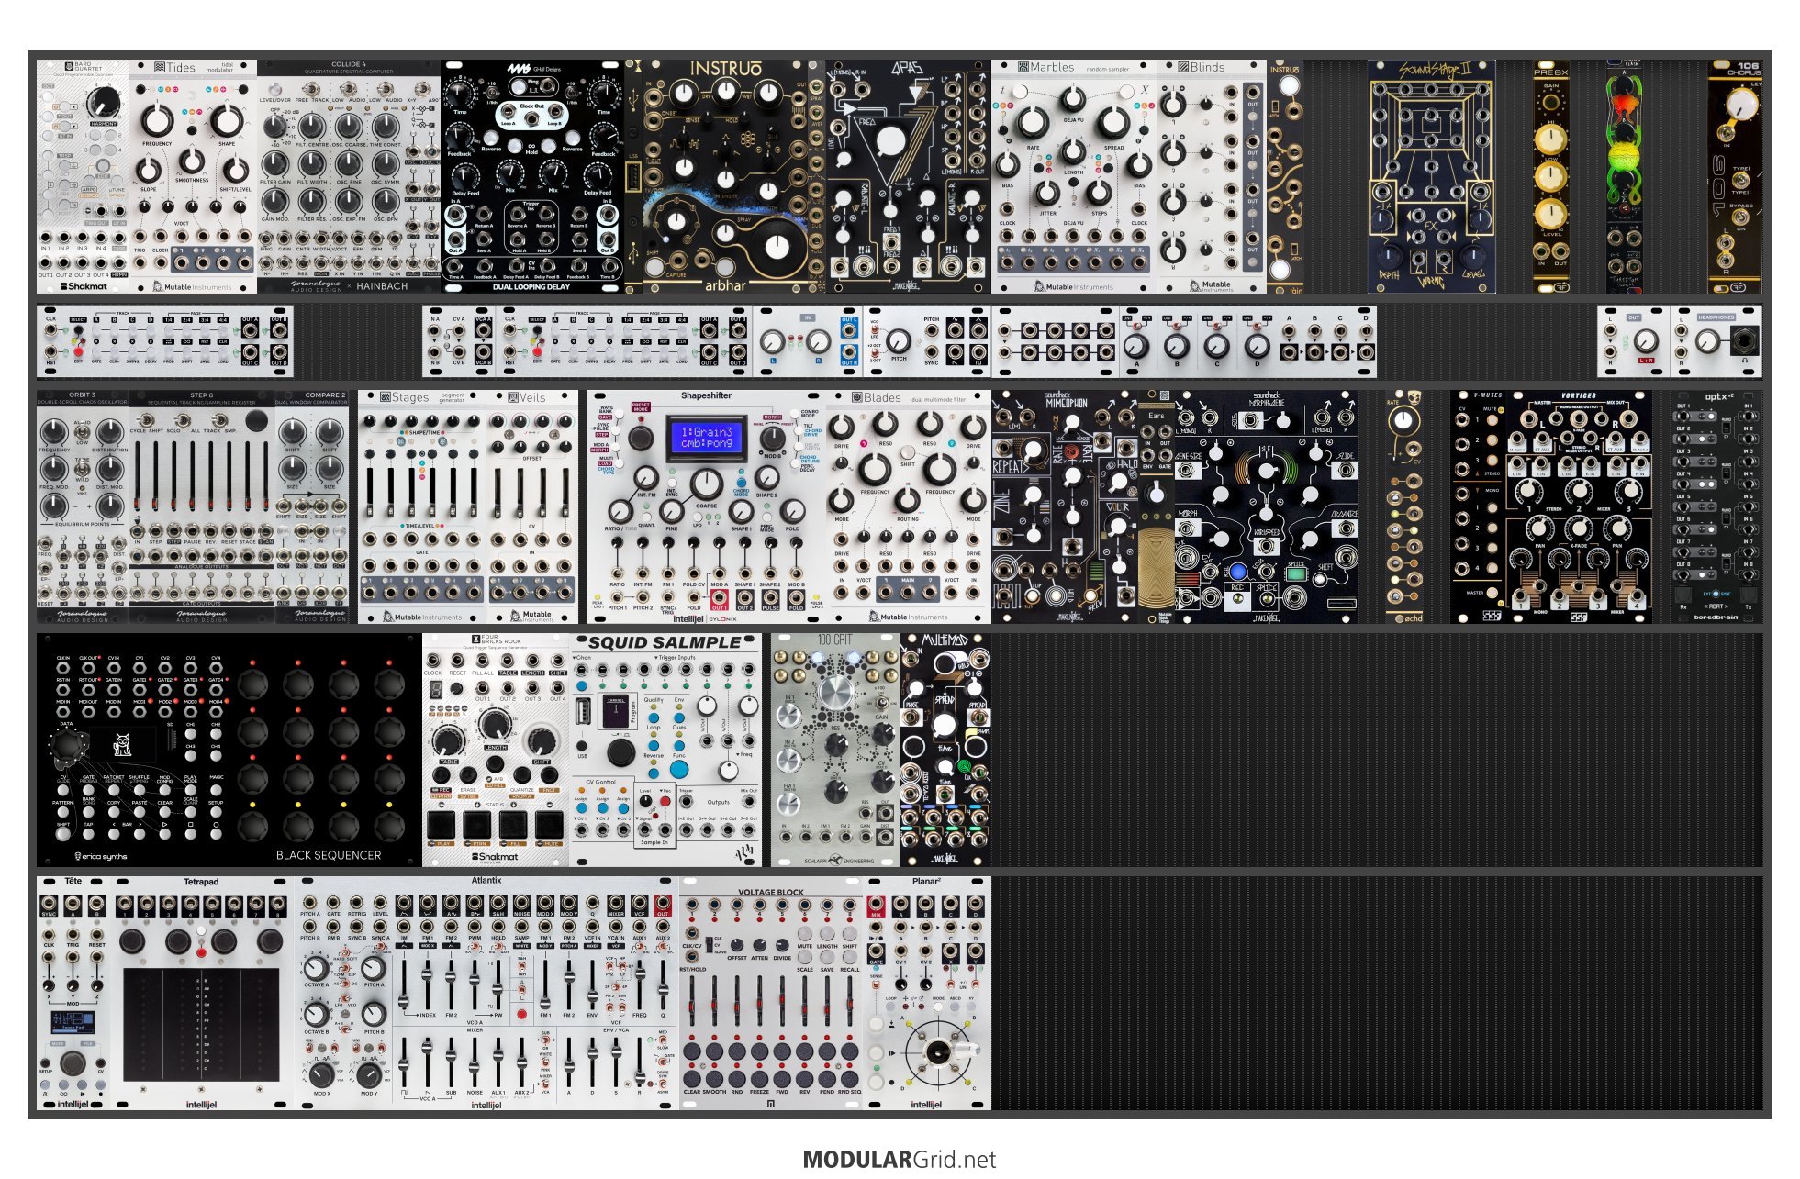Viewport: 1800px width, 1179px height.
Task: Click the circle record button on Black Sequencer
Action: tap(217, 834)
